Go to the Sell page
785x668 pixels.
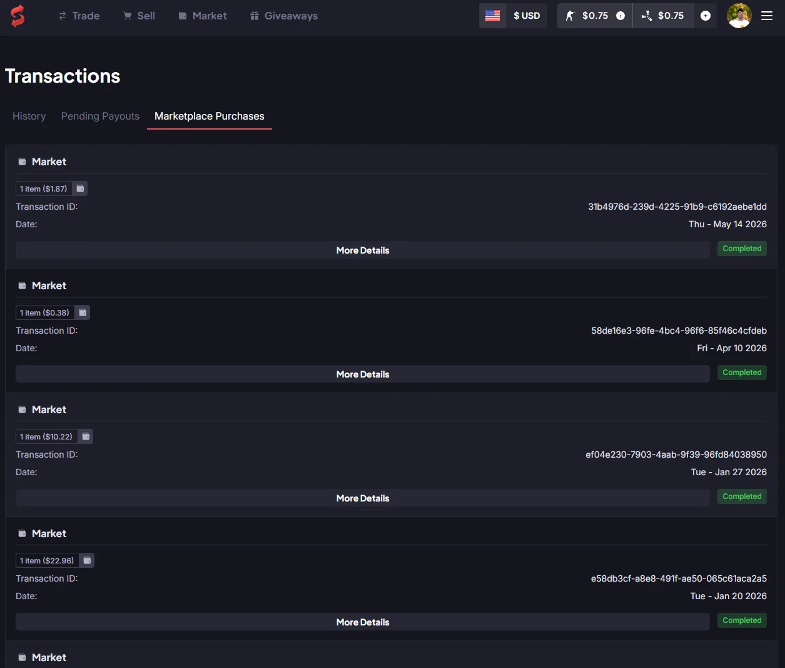(139, 16)
